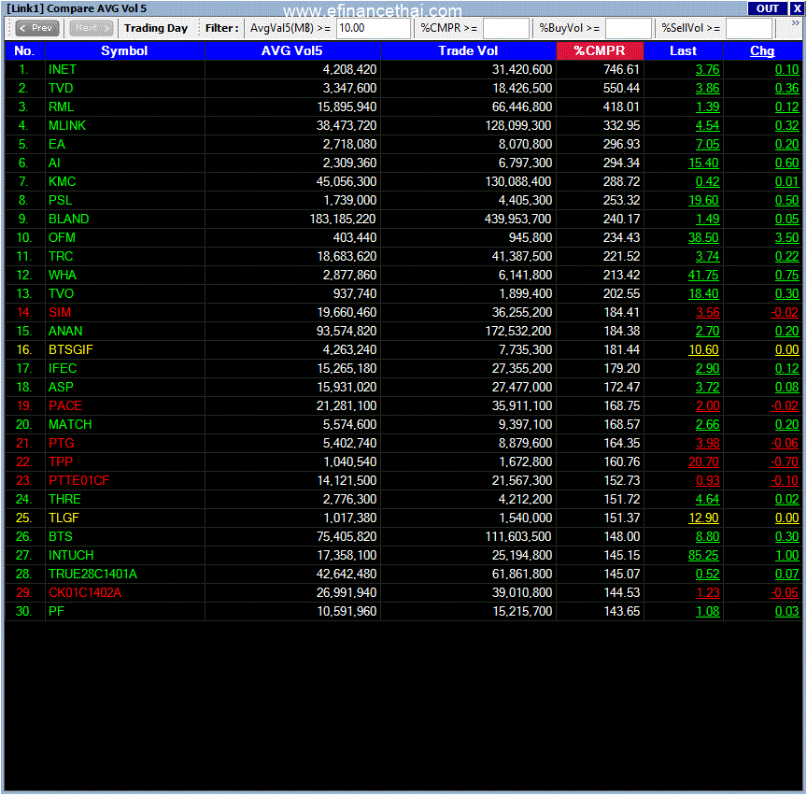The image size is (807, 795).
Task: Focus the AvgVal5(MB) filter field
Action: pyautogui.click(x=373, y=28)
